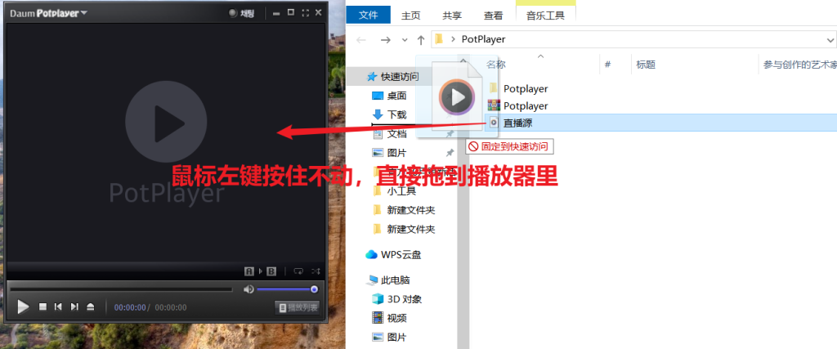Click the folder icon in address bar
Image resolution: width=837 pixels, height=349 pixels.
pos(439,39)
